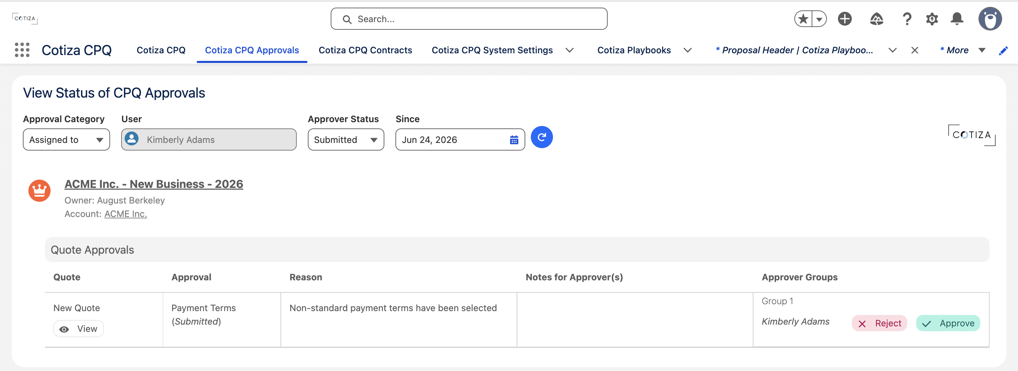Open the user profile avatar
Viewport: 1018px width, 371px height.
point(990,19)
